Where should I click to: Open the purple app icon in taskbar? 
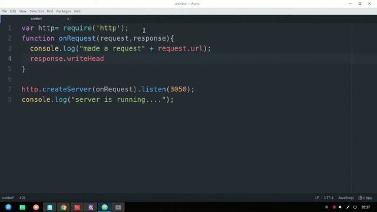[91, 207]
